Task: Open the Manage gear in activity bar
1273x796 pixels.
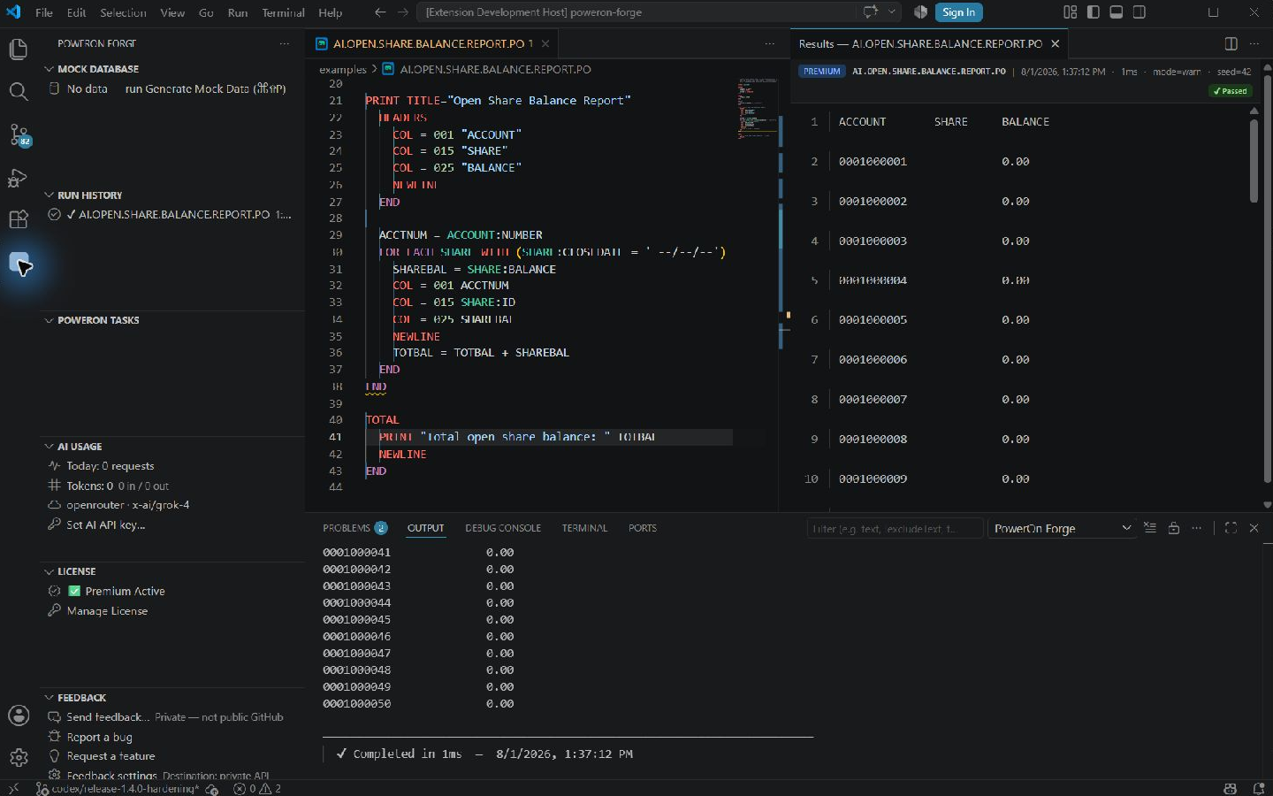Action: (x=19, y=757)
